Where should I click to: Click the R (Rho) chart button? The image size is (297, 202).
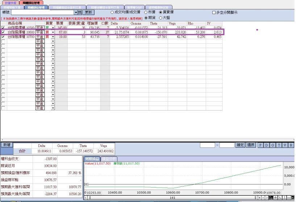[291, 145]
